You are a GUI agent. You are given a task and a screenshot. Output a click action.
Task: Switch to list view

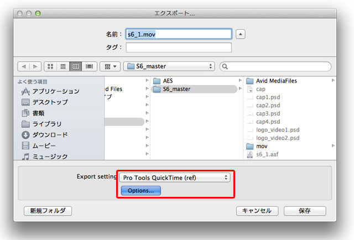pos(63,66)
